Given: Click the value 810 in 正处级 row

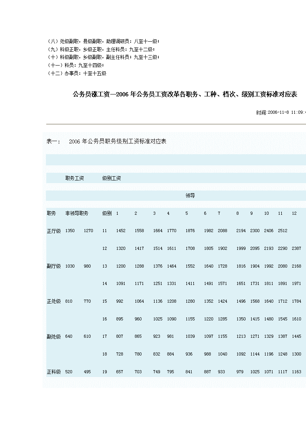Looking at the screenshot, I should [69, 301].
